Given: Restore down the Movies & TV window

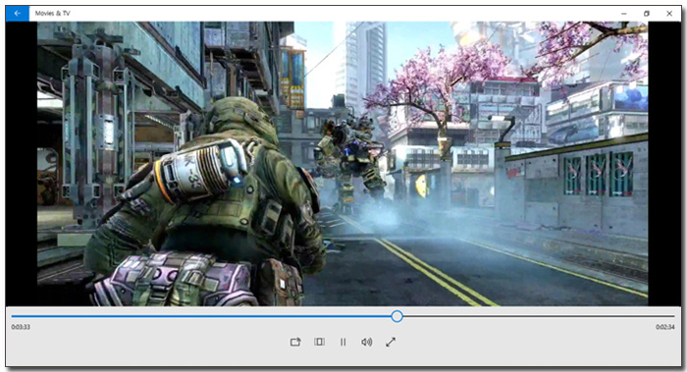Looking at the screenshot, I should [647, 14].
